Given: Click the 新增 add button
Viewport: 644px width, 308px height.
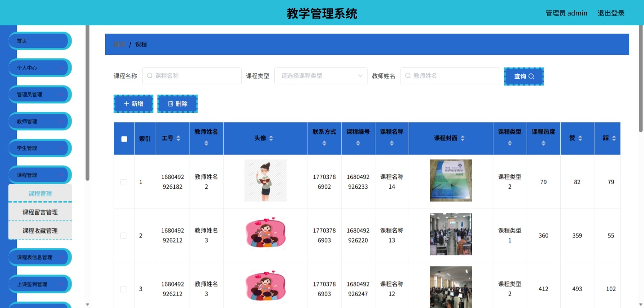Looking at the screenshot, I should (x=133, y=104).
